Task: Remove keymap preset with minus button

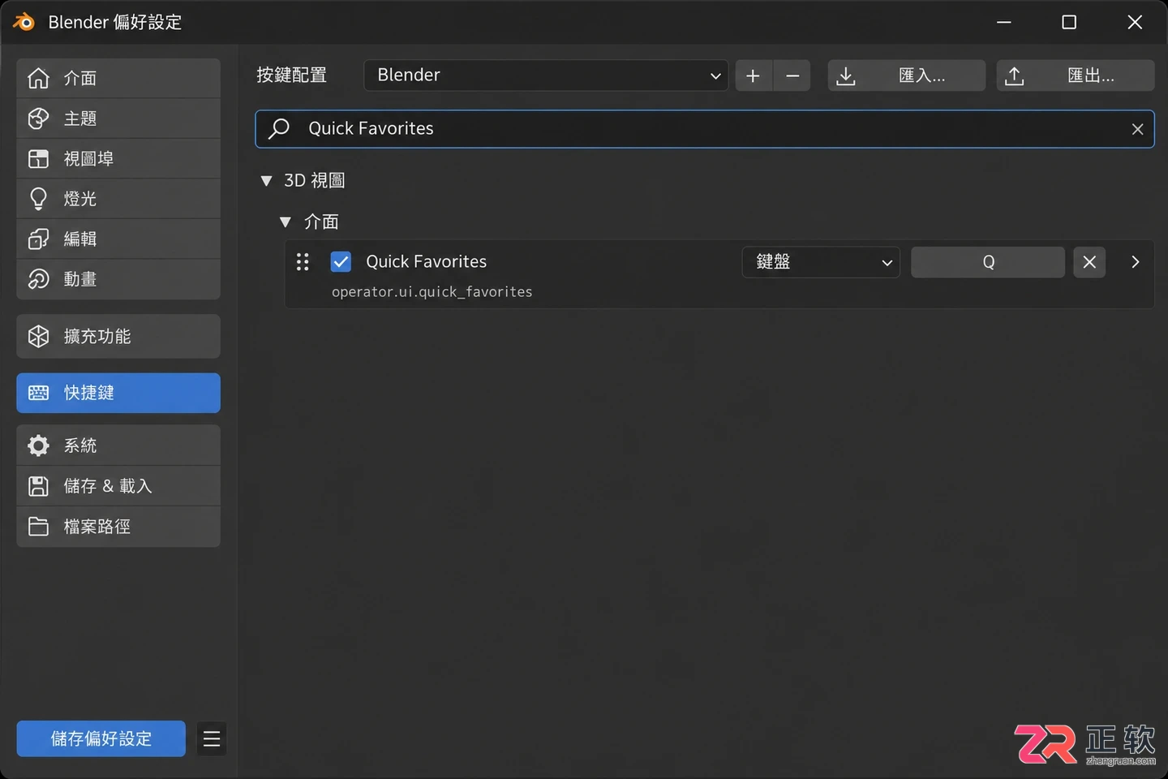Action: click(x=792, y=75)
